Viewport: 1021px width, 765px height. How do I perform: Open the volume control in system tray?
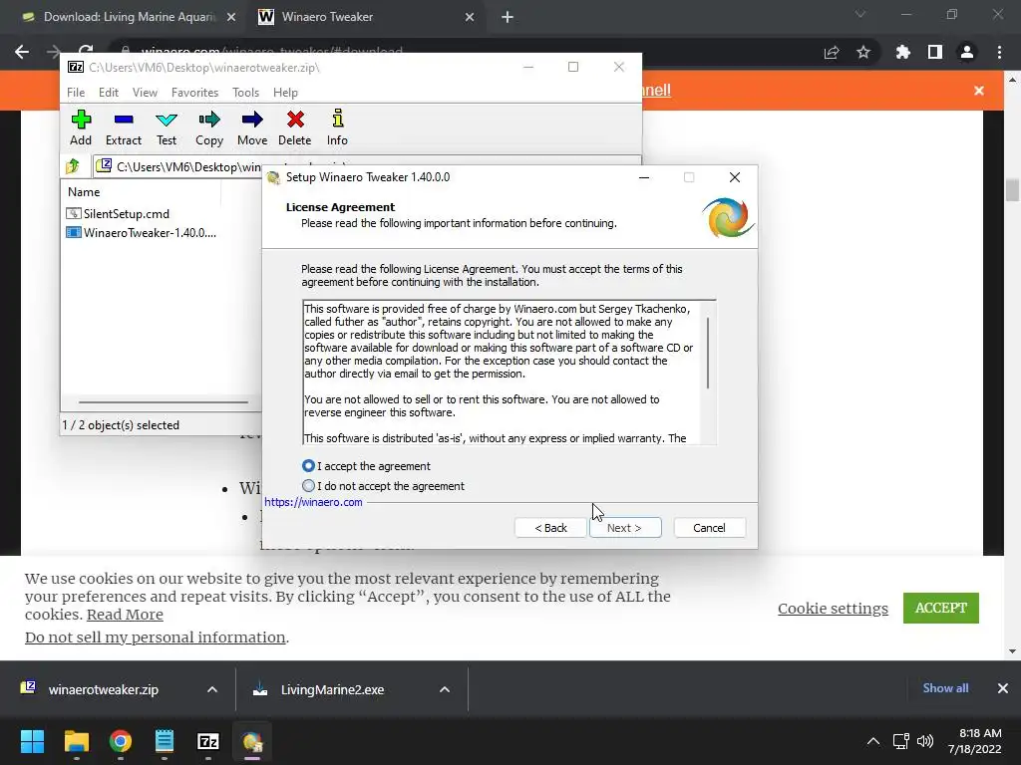[925, 741]
